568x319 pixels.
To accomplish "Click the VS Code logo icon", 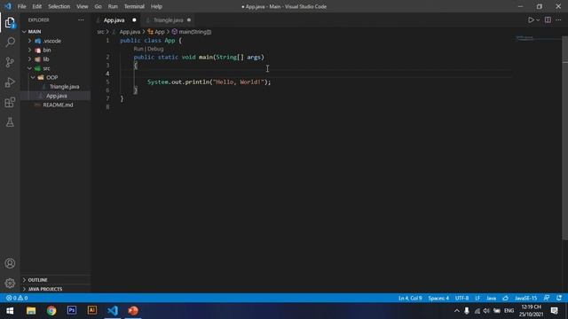I will point(8,6).
